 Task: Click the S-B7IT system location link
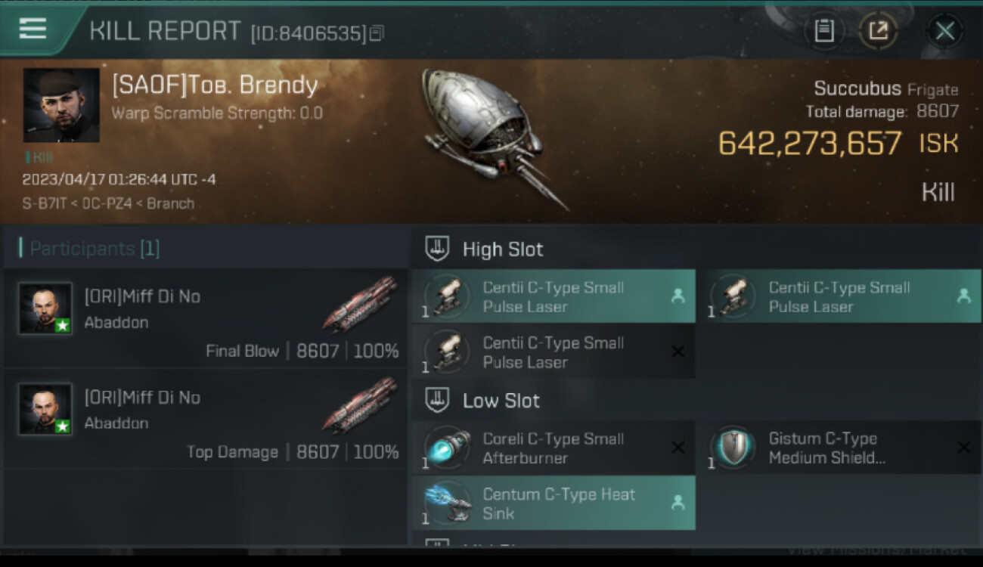click(x=42, y=203)
